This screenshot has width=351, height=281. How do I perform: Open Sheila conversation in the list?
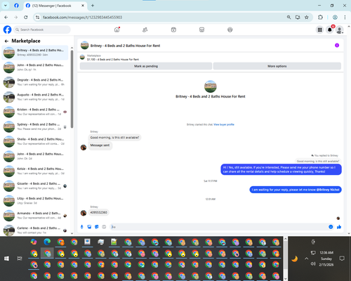tap(35, 141)
